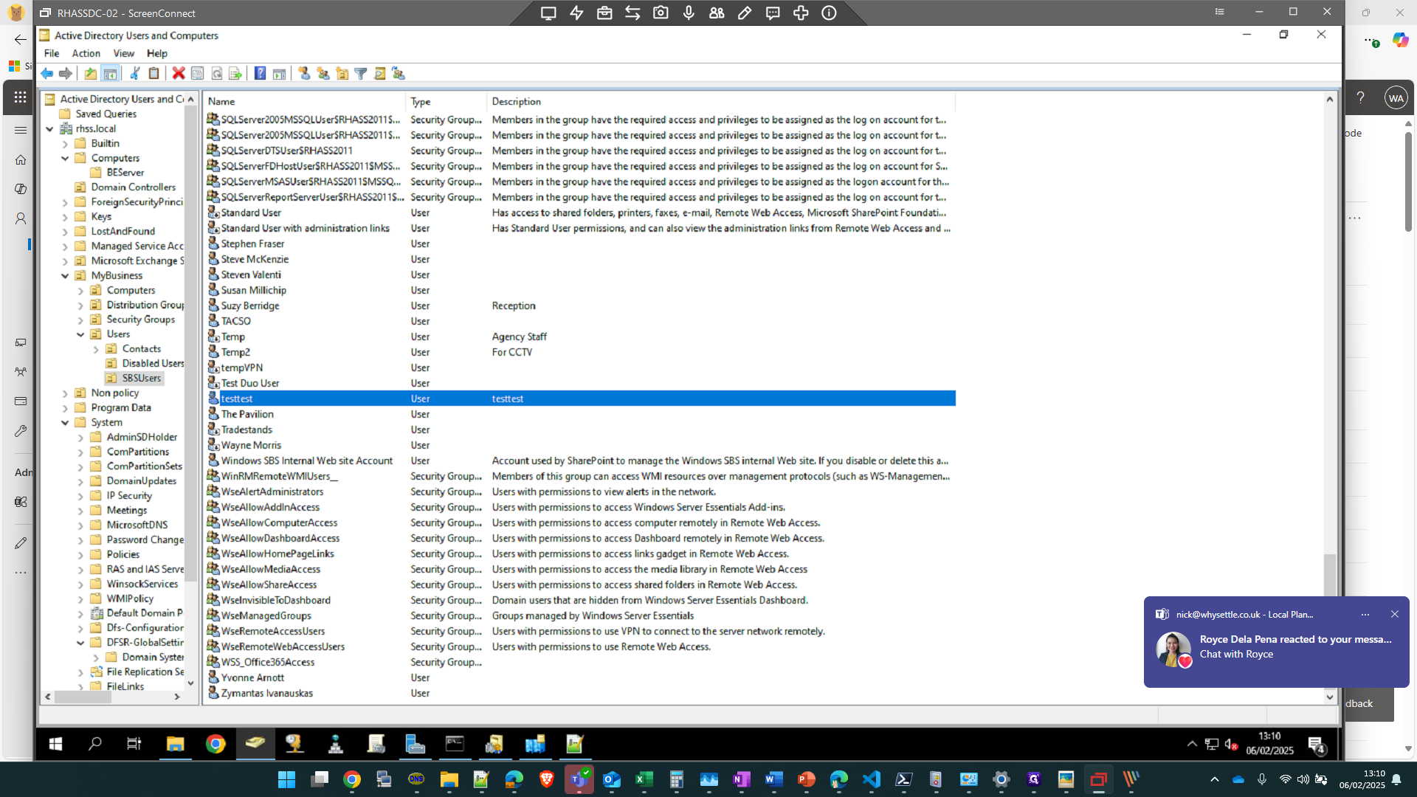Click ScreenConnect microphone icon
This screenshot has width=1417, height=797.
click(689, 13)
